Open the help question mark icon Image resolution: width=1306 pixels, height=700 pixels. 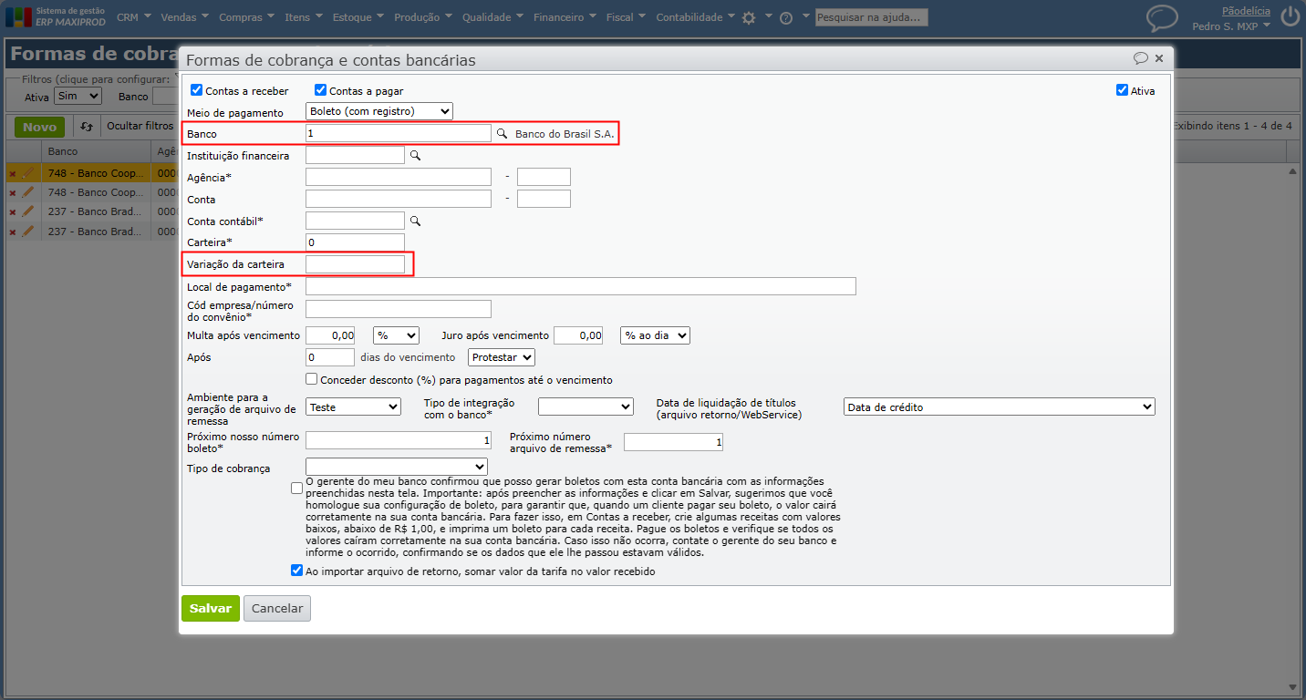(786, 17)
